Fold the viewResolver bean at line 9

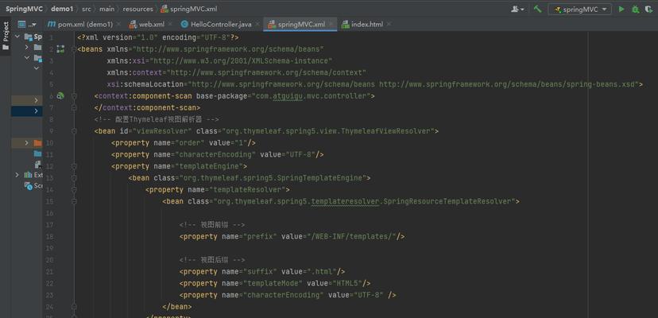pyautogui.click(x=74, y=131)
